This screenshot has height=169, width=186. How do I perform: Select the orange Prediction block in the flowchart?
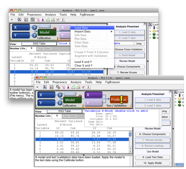[x=119, y=100]
